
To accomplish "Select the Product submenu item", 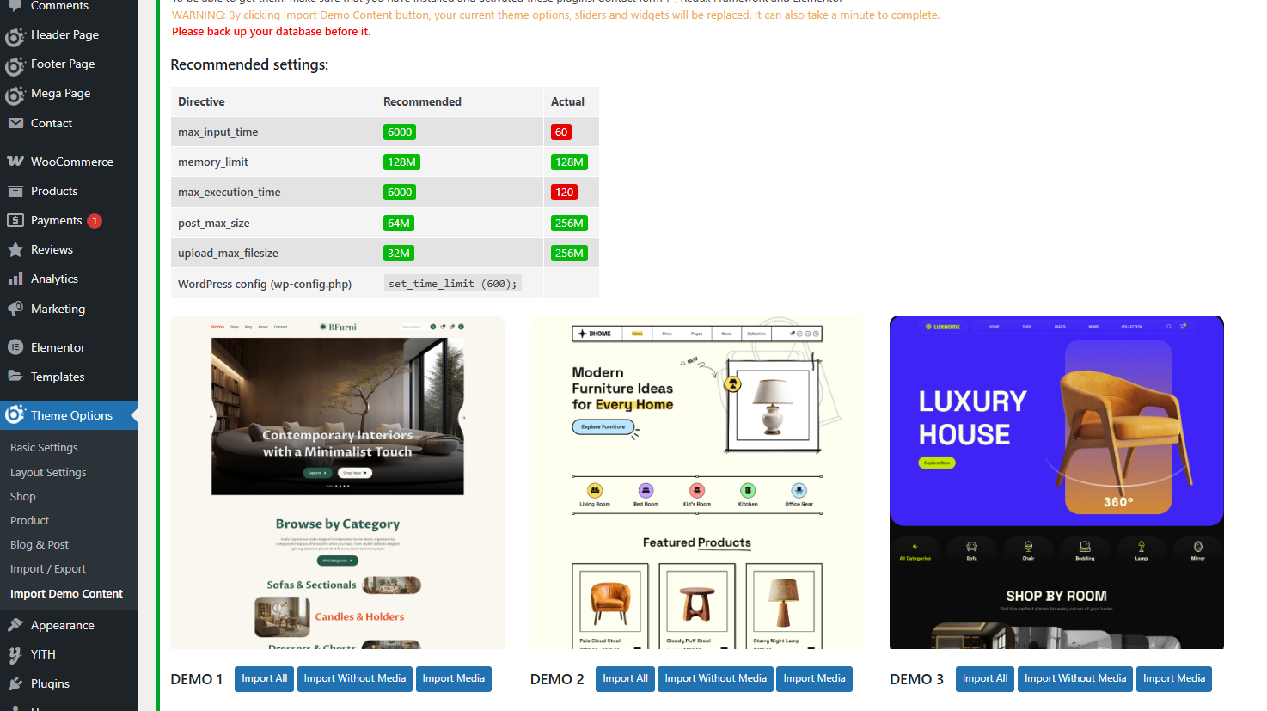I will pyautogui.click(x=29, y=521).
